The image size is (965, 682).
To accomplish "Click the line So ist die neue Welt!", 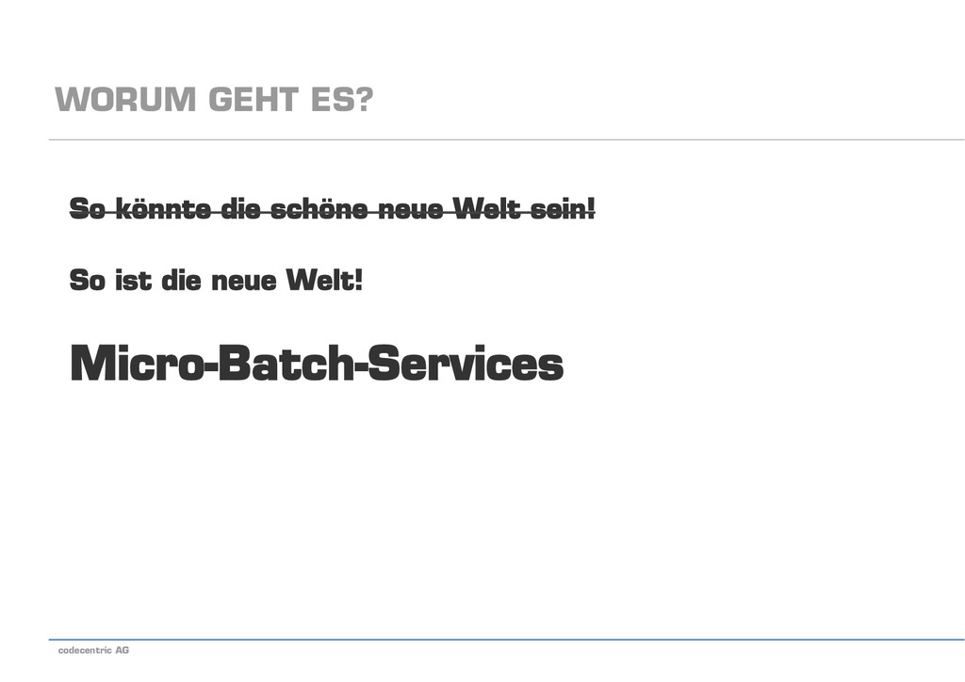I will [x=216, y=280].
